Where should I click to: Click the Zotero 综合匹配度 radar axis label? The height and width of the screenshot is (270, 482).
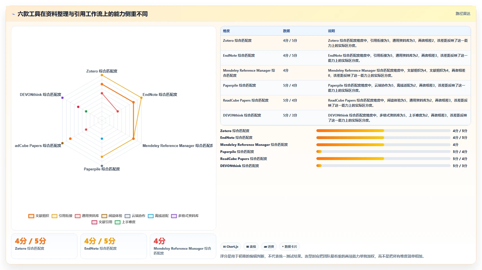pyautogui.click(x=102, y=71)
